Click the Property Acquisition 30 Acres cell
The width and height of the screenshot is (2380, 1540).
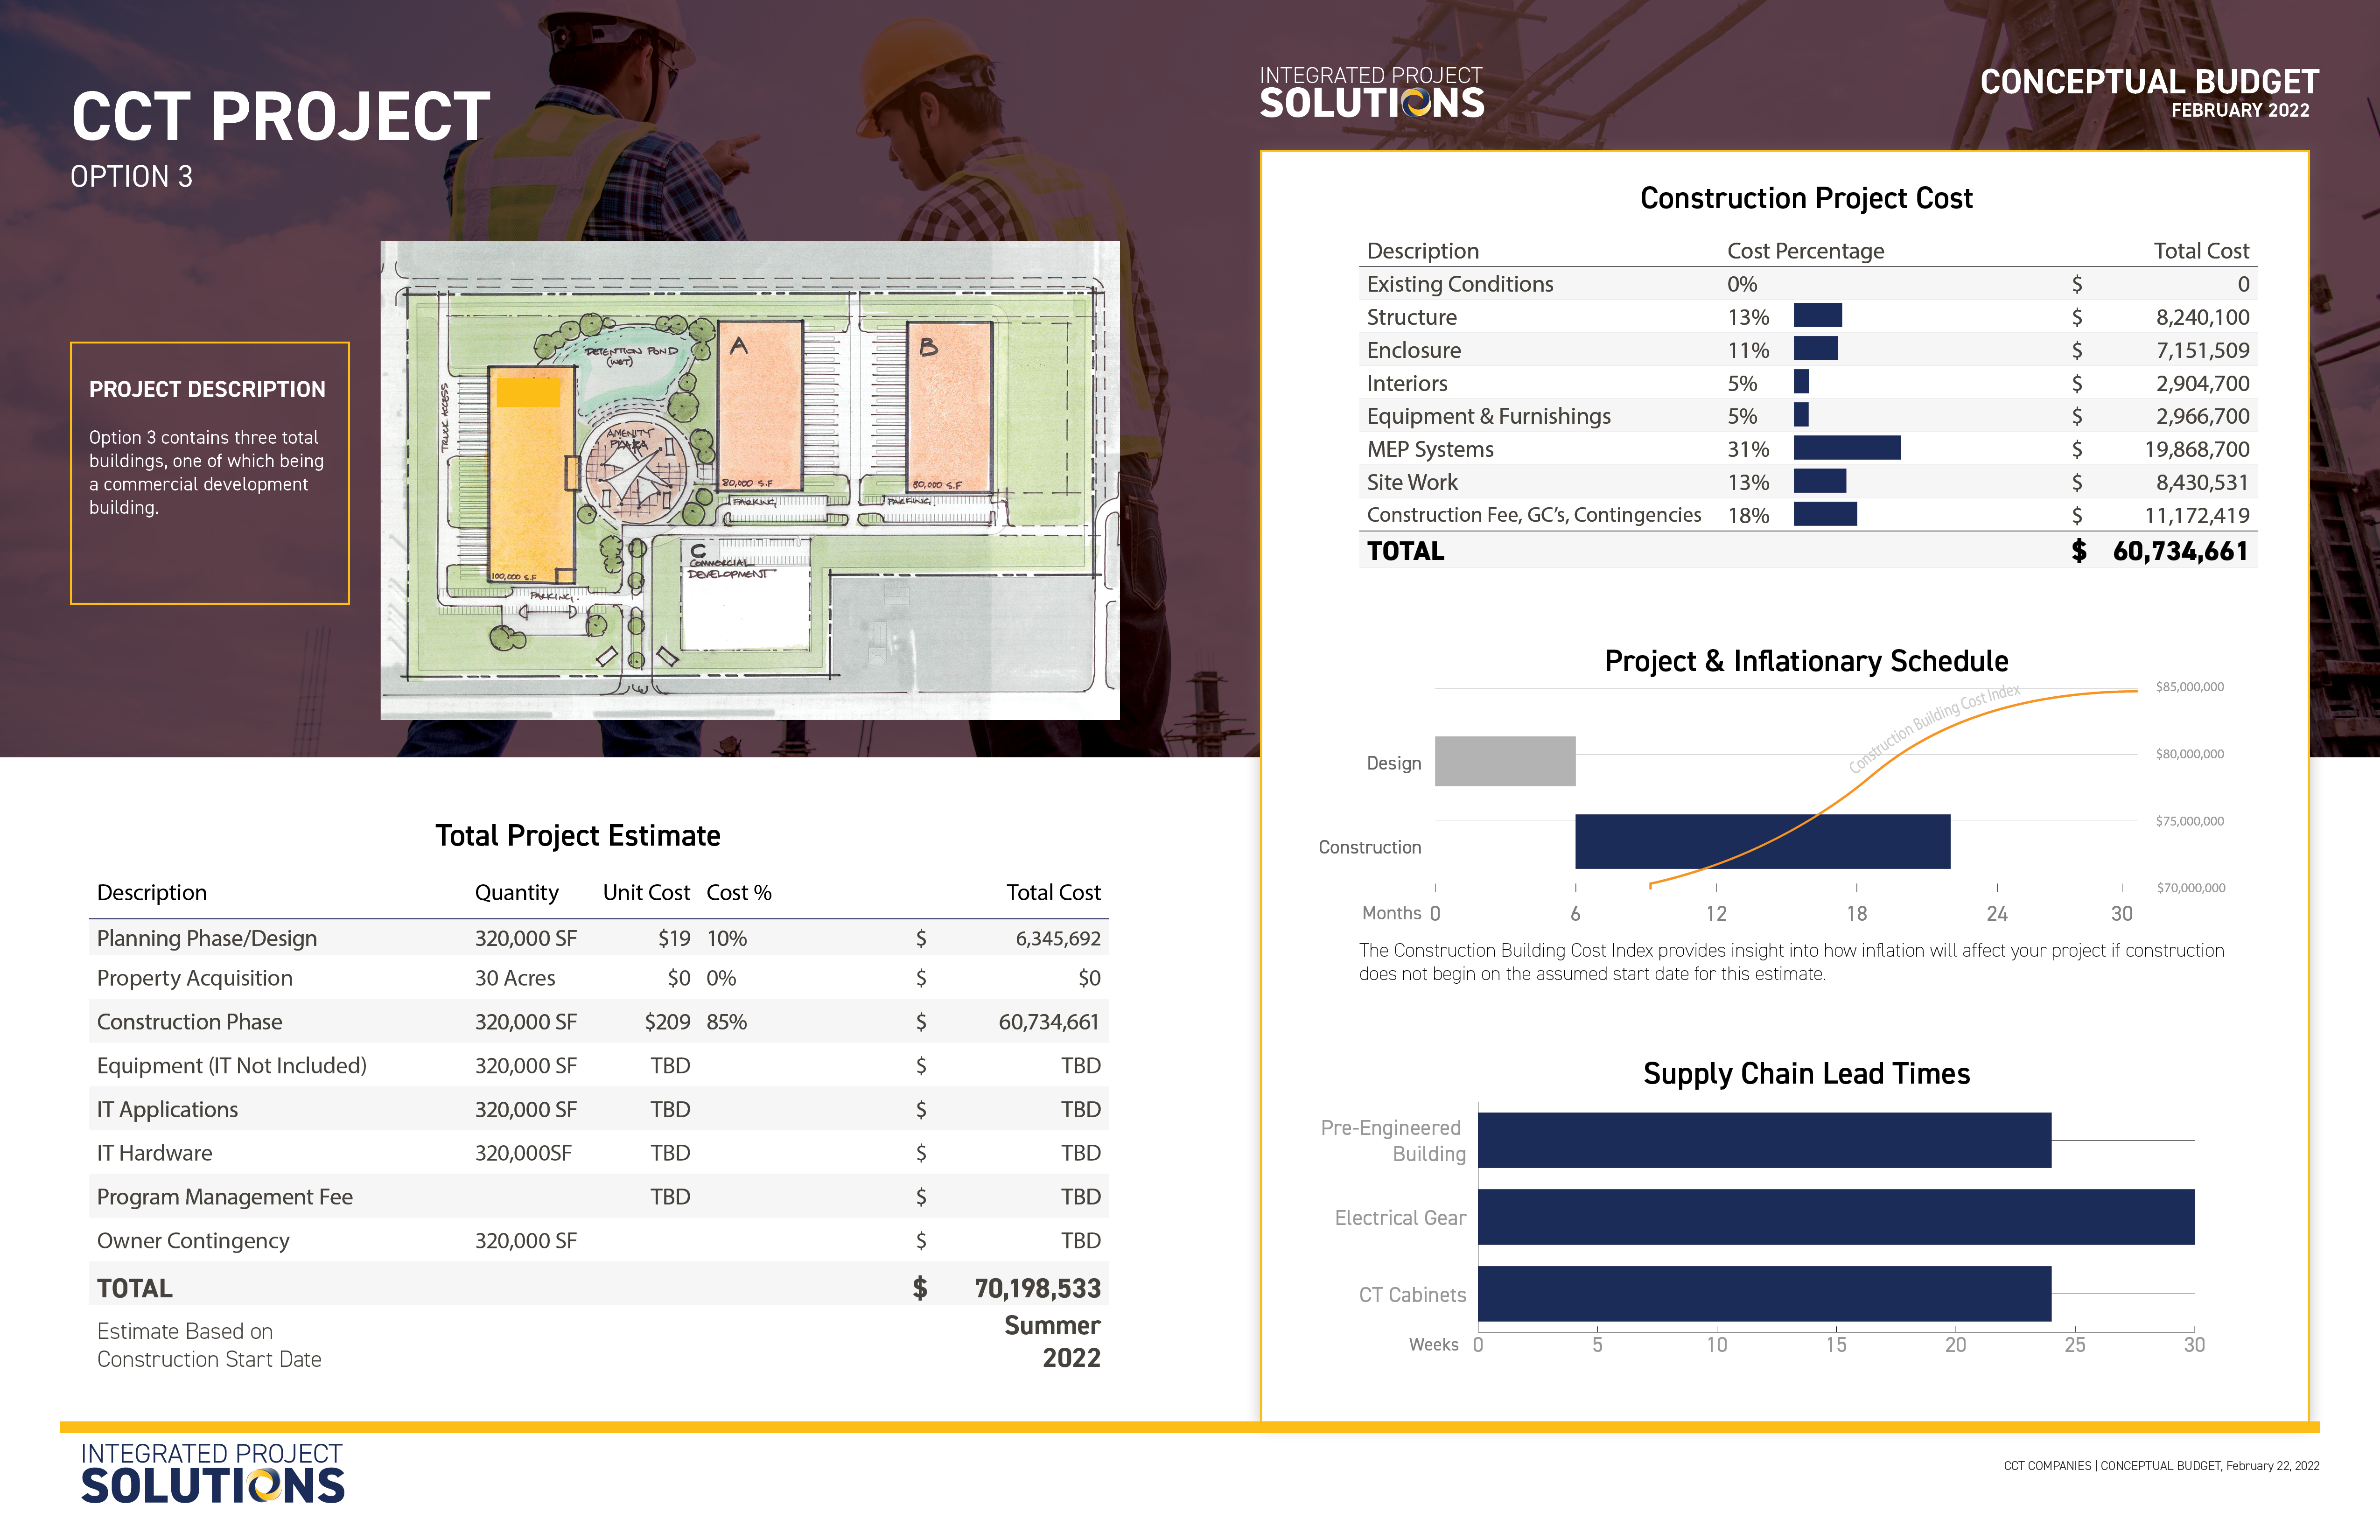[x=515, y=978]
